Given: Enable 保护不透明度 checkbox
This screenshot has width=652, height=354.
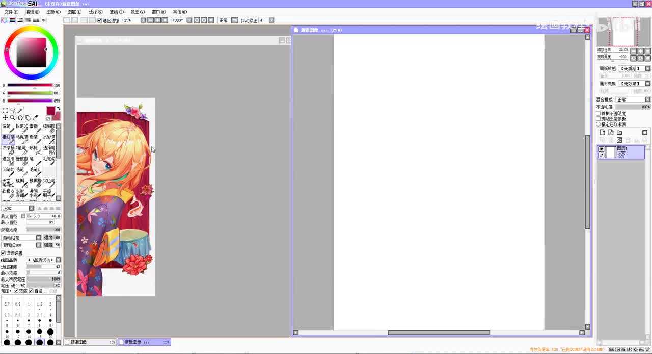Looking at the screenshot, I should pyautogui.click(x=599, y=113).
